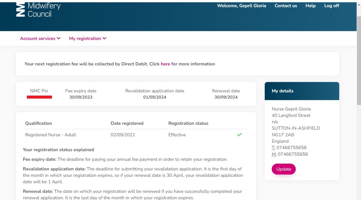
Task: Click the Registration status column header
Action: click(x=188, y=123)
